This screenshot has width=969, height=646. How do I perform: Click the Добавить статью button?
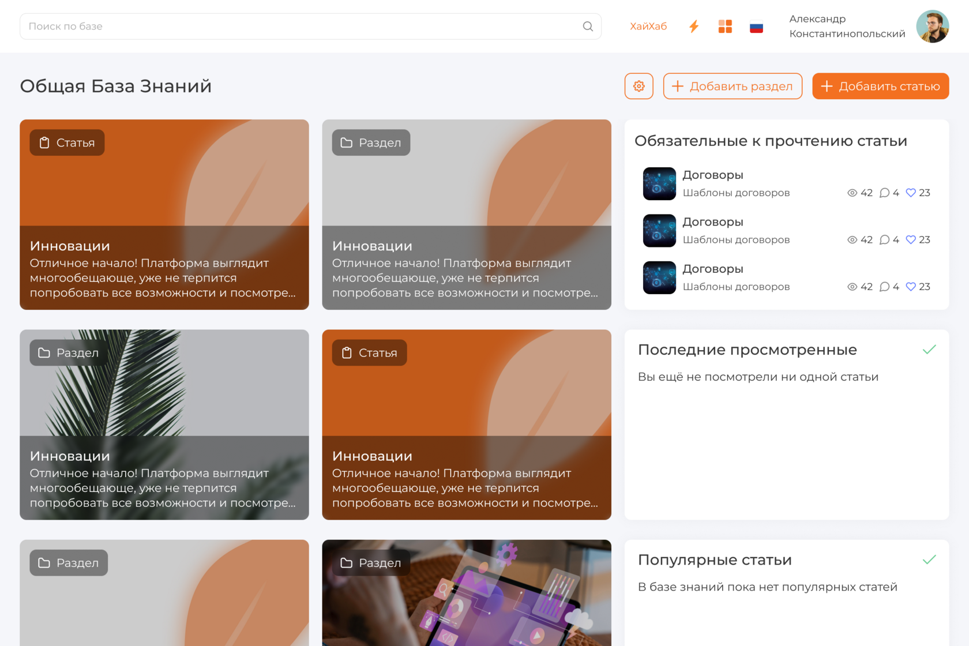point(881,86)
